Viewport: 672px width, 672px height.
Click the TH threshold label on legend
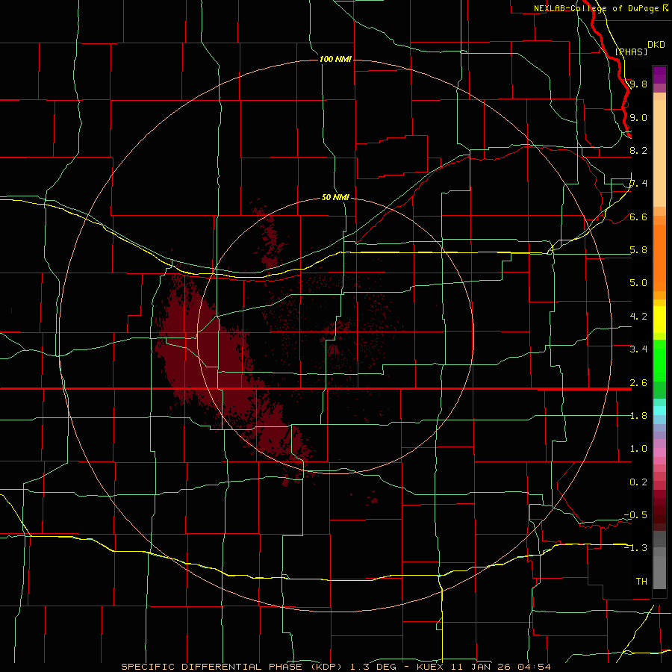[x=641, y=581]
